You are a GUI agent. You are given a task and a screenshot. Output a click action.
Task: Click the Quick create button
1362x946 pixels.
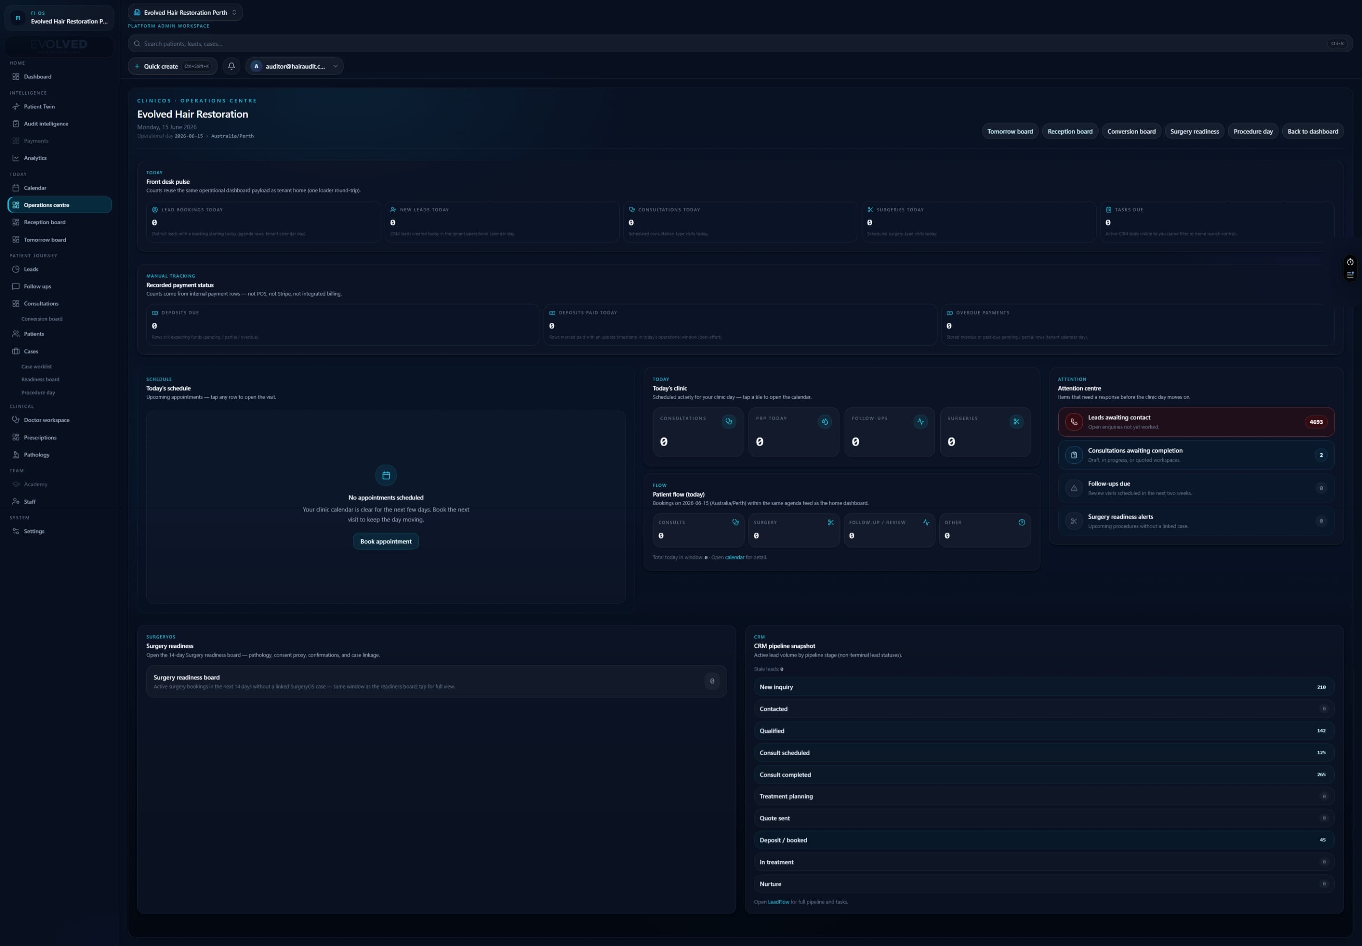tap(172, 66)
